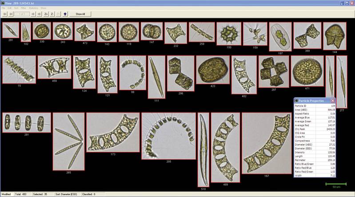Select particle thumbnail 173
Image resolution: width=355 pixels, height=197 pixels.
[x=113, y=132]
